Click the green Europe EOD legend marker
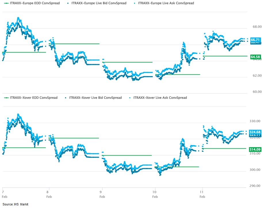The height and width of the screenshot is (208, 264). [x=6, y=3]
